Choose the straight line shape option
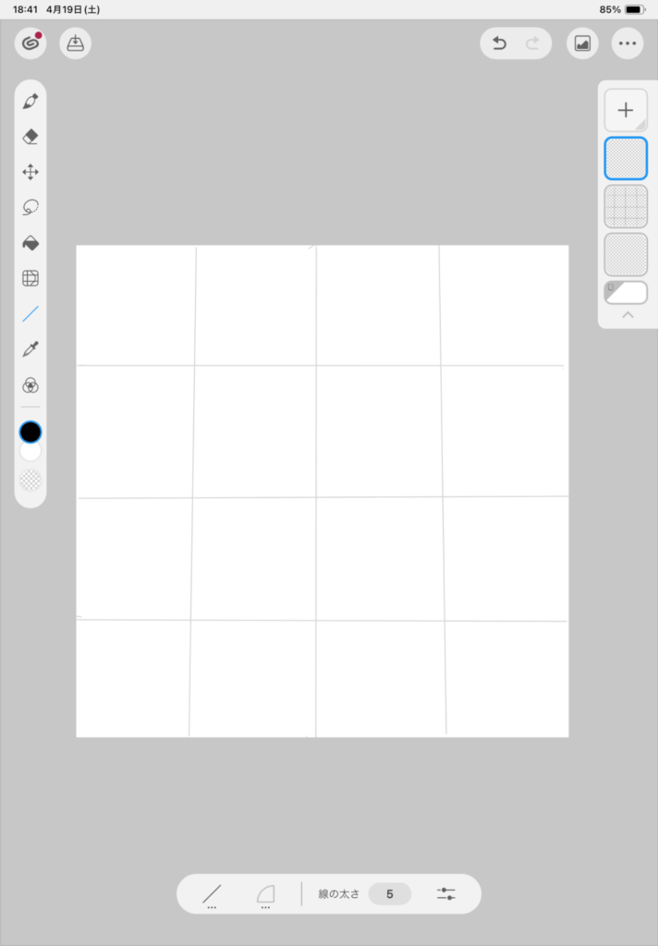This screenshot has height=946, width=658. (x=212, y=894)
